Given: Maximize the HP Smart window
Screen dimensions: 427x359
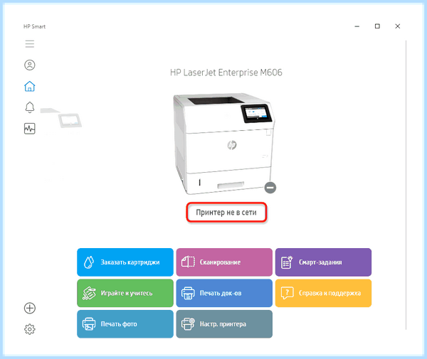Looking at the screenshot, I should coord(377,26).
